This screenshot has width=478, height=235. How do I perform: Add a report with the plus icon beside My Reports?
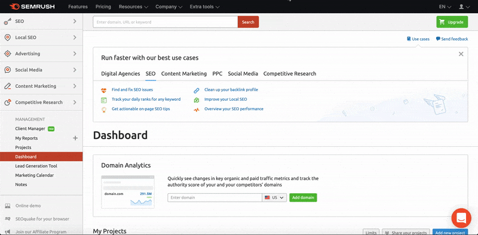click(x=75, y=138)
